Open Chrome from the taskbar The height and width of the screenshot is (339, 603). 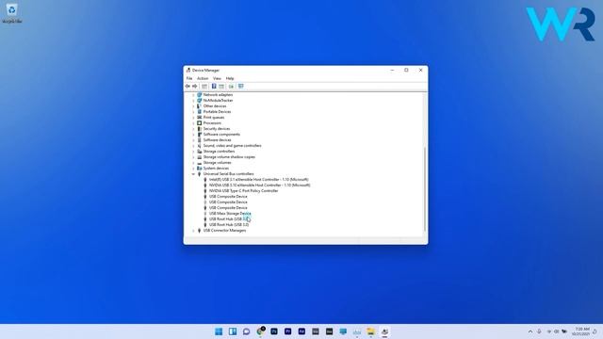click(x=261, y=331)
